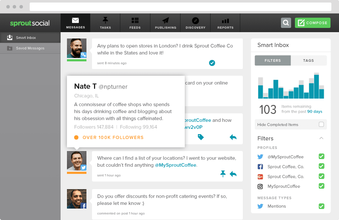The image size is (339, 220).
Task: Reply to the SproutCoffee link message
Action: coord(233,137)
